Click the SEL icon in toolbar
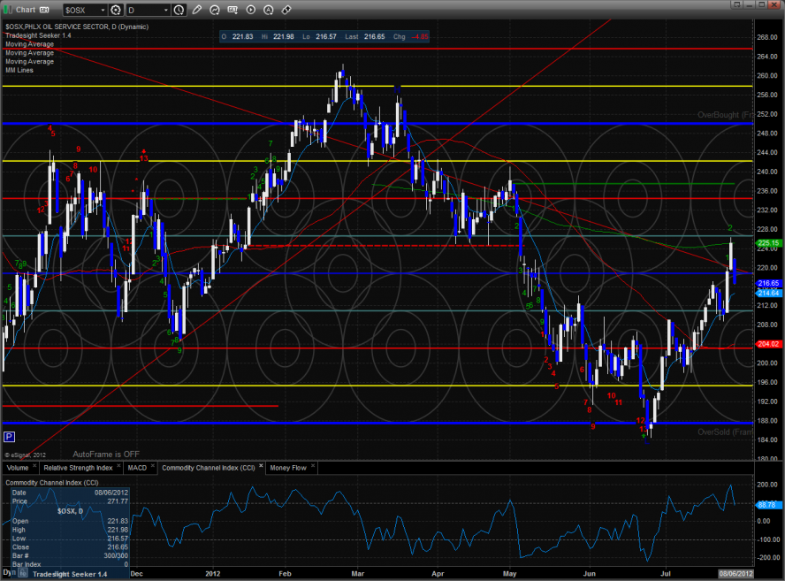This screenshot has width=785, height=581. 233,10
